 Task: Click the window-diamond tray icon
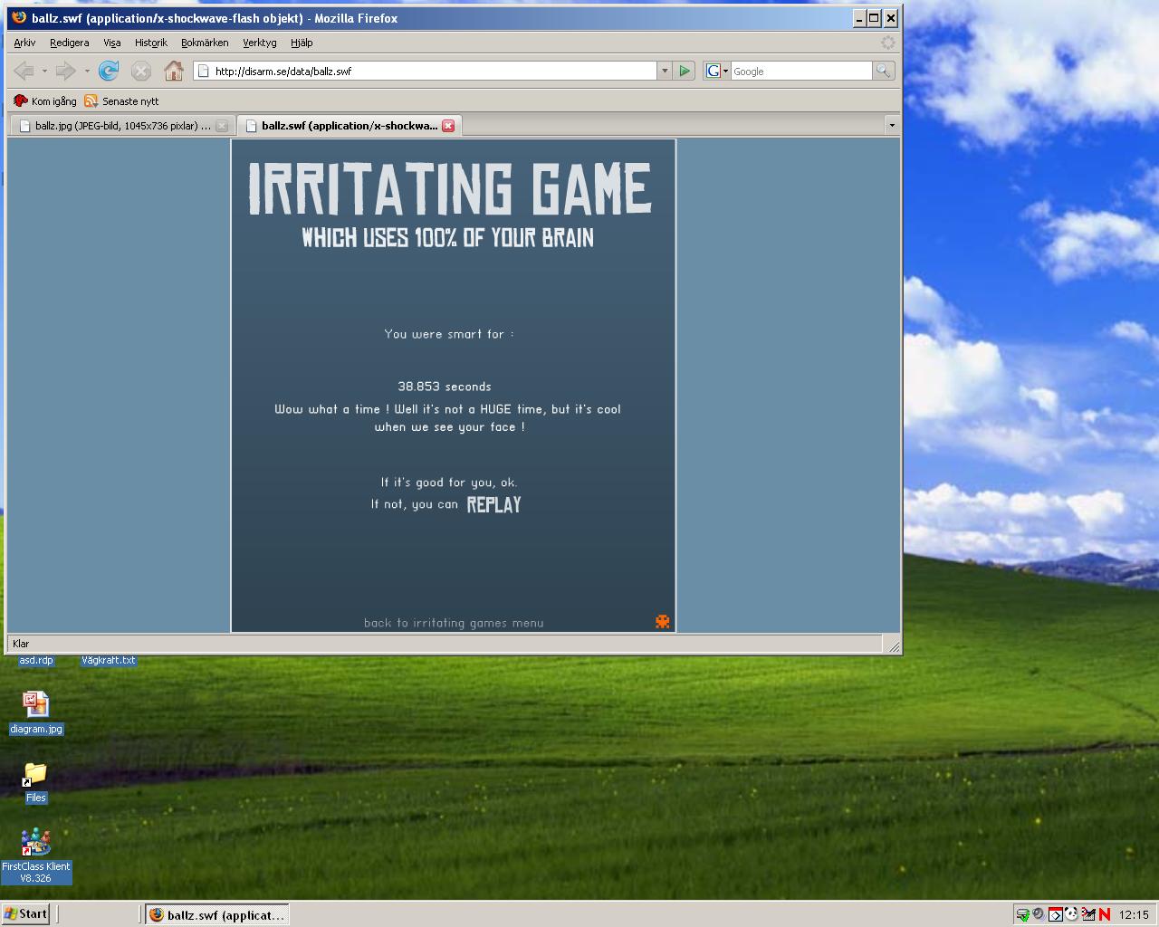pos(1055,914)
